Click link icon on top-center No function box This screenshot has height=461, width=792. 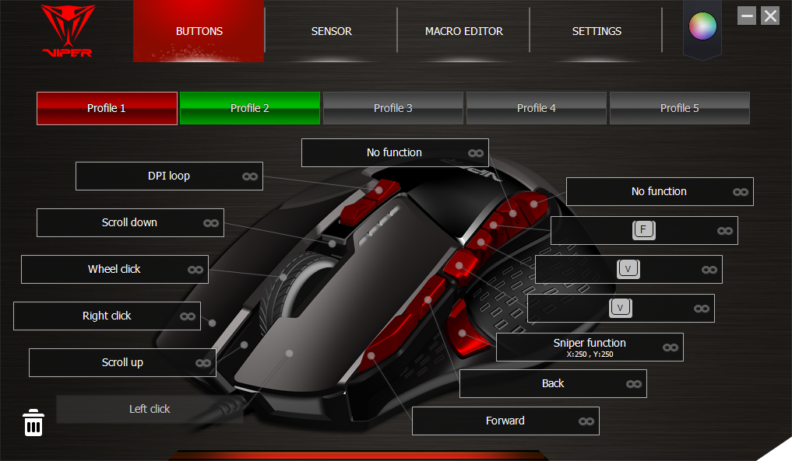476,153
